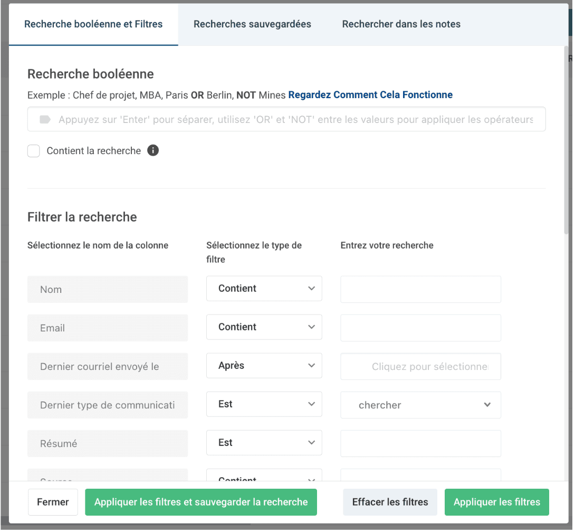Open the 'chercher' selector dropdown
Image resolution: width=575 pixels, height=532 pixels.
pos(420,405)
